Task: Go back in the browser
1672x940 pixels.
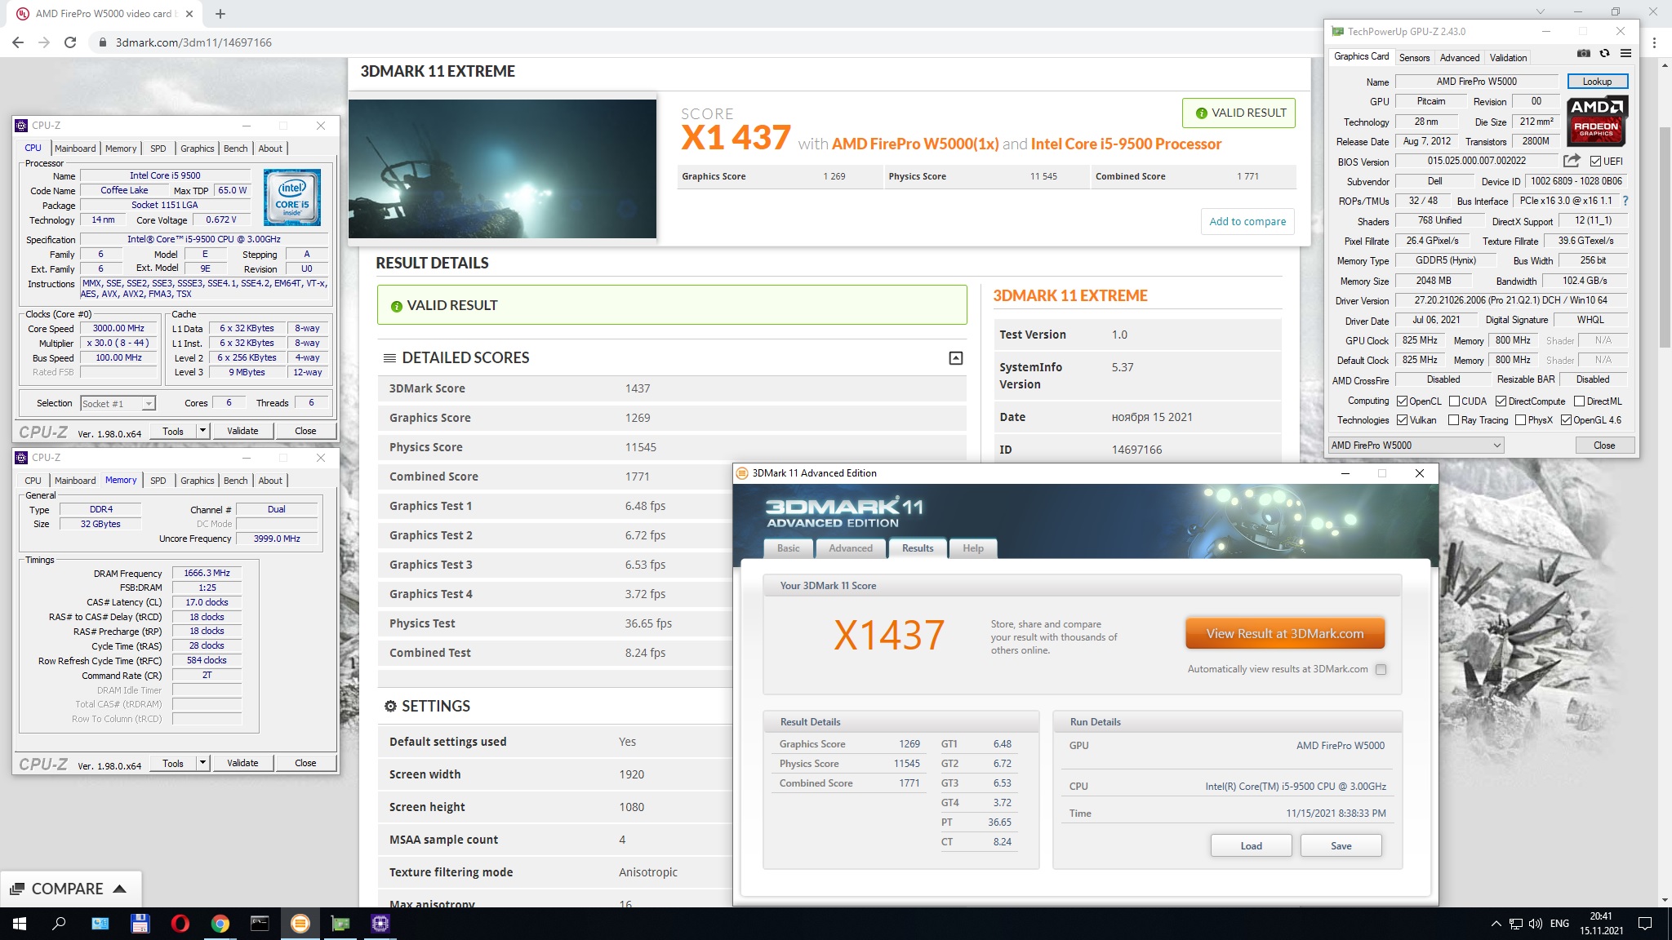Action: point(18,42)
